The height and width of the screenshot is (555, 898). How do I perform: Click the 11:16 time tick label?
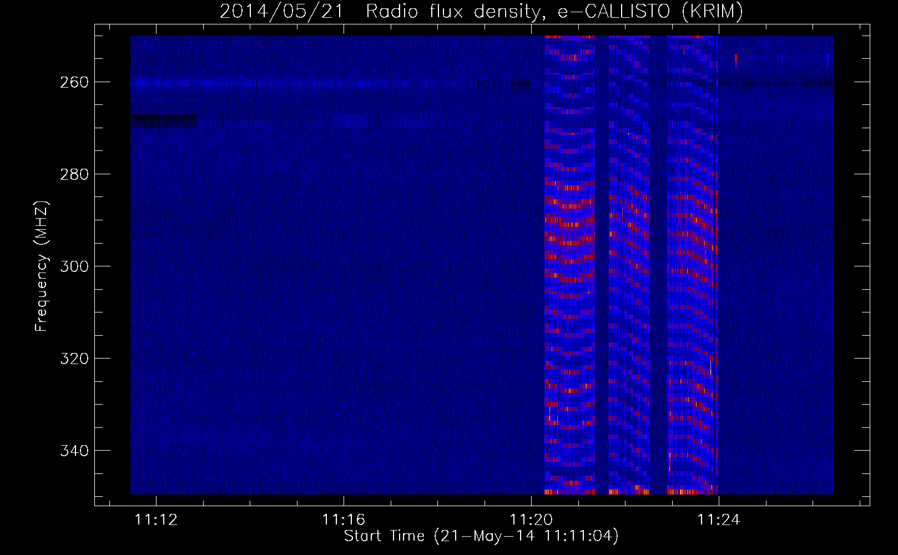click(344, 520)
